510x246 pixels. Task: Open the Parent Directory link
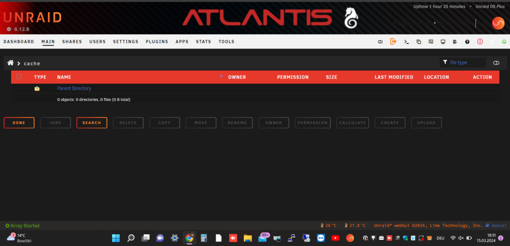pos(74,88)
